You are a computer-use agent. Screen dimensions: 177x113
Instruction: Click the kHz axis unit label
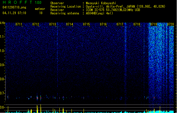coord(3,23)
